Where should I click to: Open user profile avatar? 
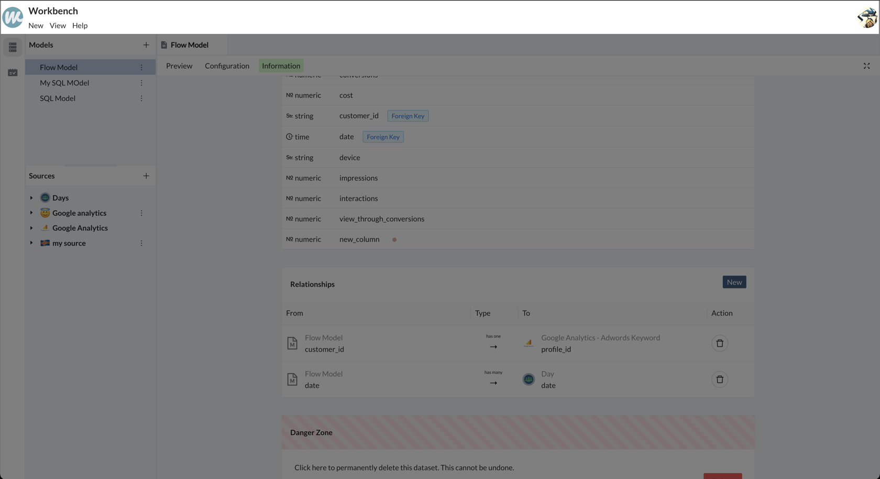click(x=867, y=18)
